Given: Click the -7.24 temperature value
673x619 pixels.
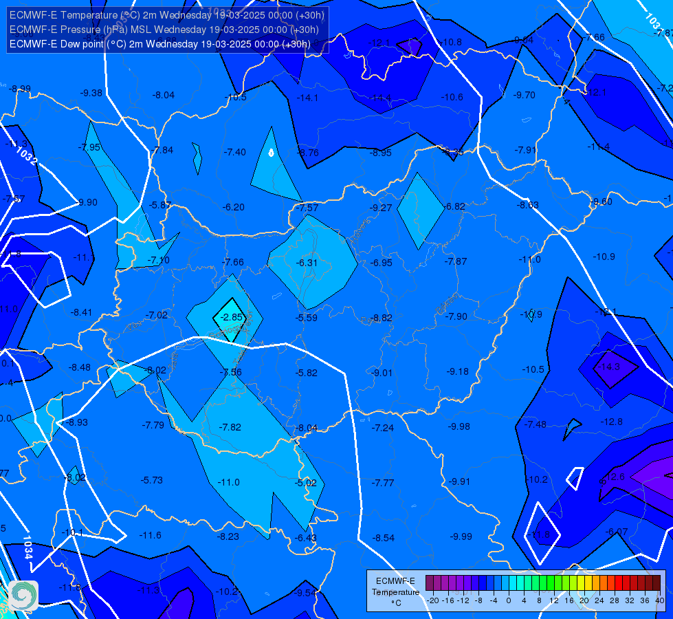Looking at the screenshot, I should 382,428.
